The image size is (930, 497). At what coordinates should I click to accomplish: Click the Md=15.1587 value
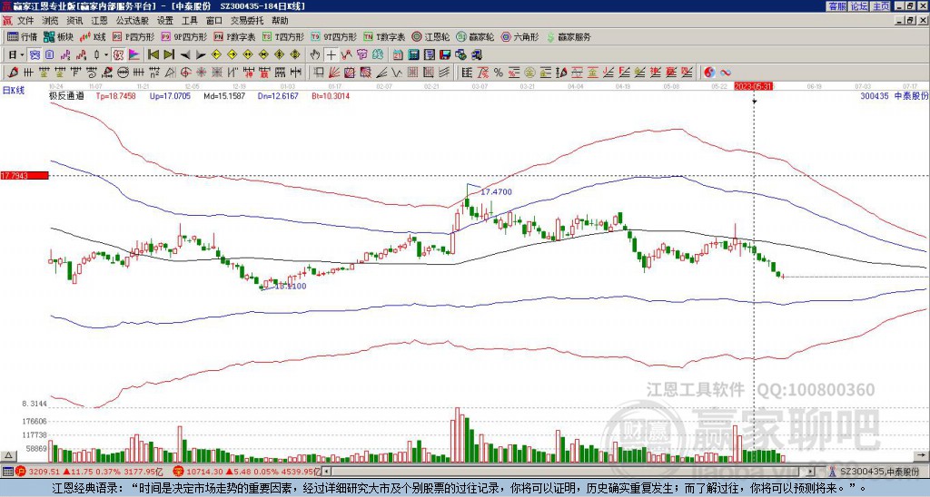(x=224, y=95)
